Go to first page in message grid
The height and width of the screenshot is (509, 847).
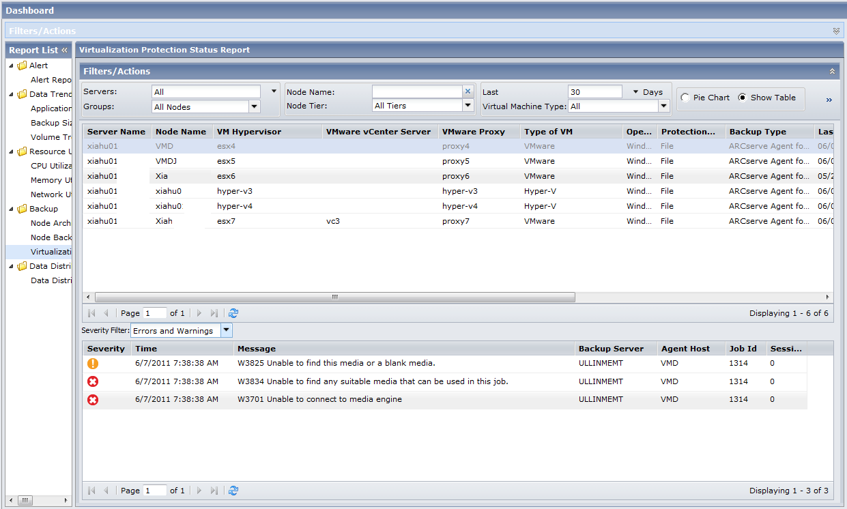click(91, 491)
